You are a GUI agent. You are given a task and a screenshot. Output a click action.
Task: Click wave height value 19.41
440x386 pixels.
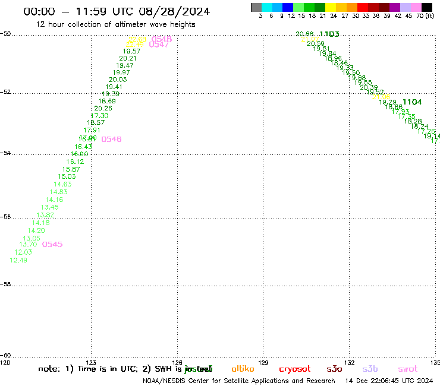click(x=114, y=87)
